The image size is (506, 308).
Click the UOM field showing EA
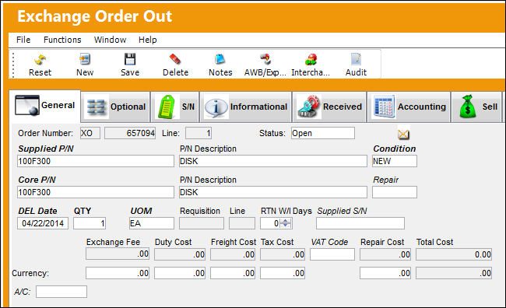pyautogui.click(x=152, y=223)
